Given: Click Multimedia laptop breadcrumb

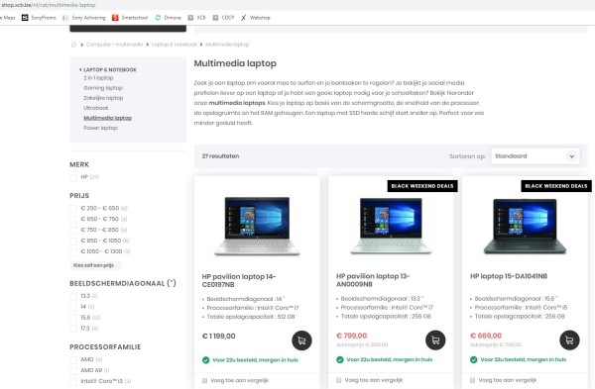Looking at the screenshot, I should pos(227,45).
